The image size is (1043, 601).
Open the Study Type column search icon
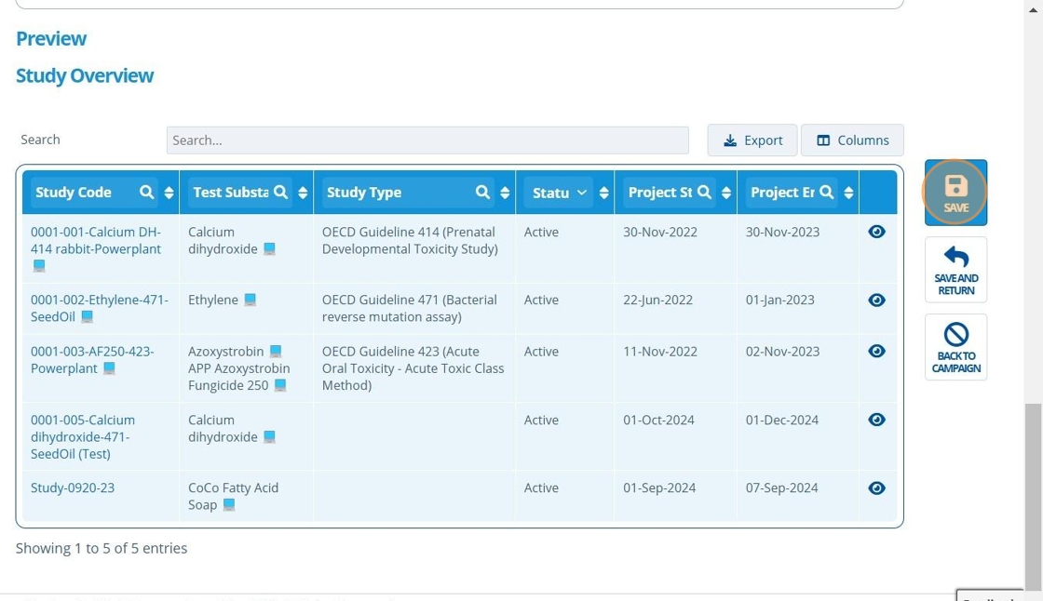[482, 193]
